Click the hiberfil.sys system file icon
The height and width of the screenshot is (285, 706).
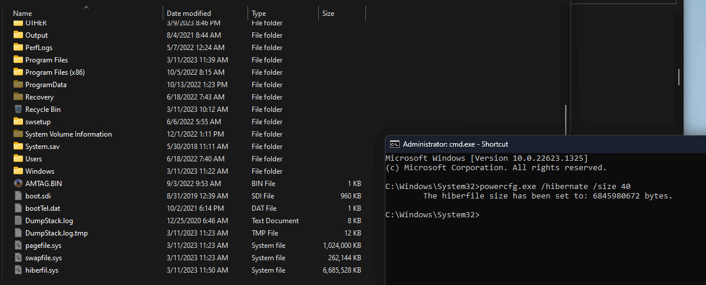pyautogui.click(x=18, y=270)
